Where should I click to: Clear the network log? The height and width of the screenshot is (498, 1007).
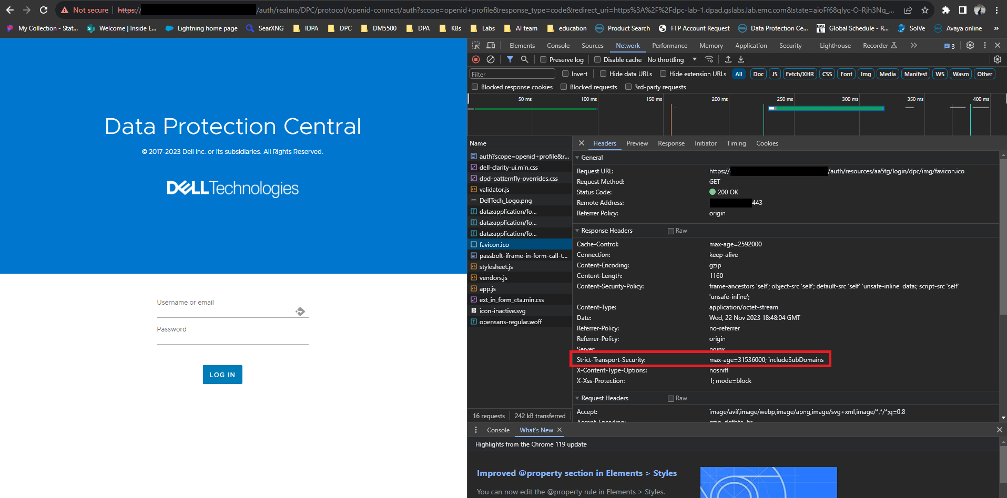tap(490, 59)
